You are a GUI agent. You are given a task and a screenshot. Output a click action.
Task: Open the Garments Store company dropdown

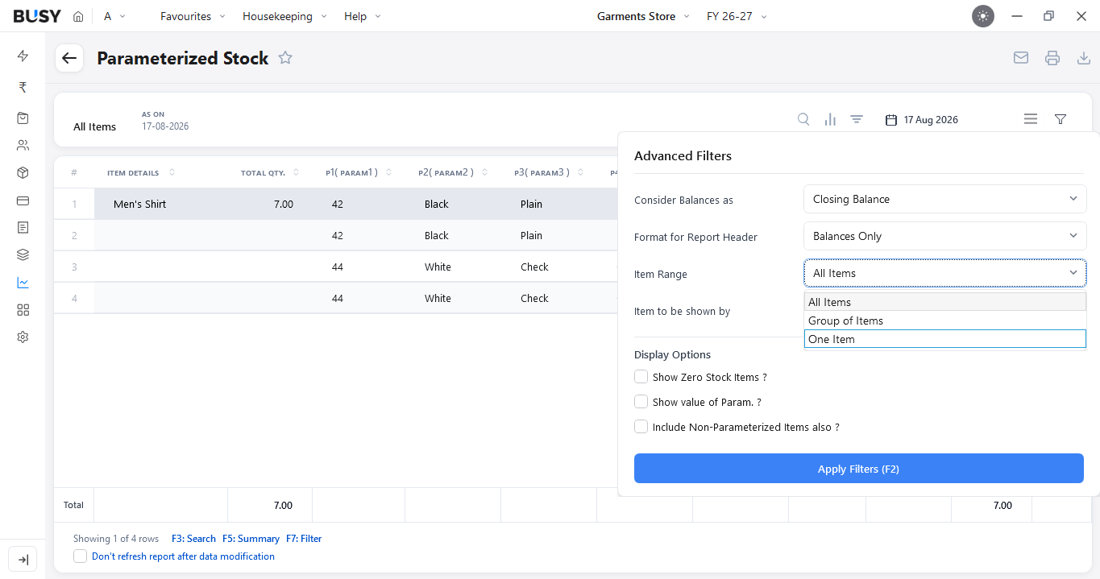tap(643, 16)
